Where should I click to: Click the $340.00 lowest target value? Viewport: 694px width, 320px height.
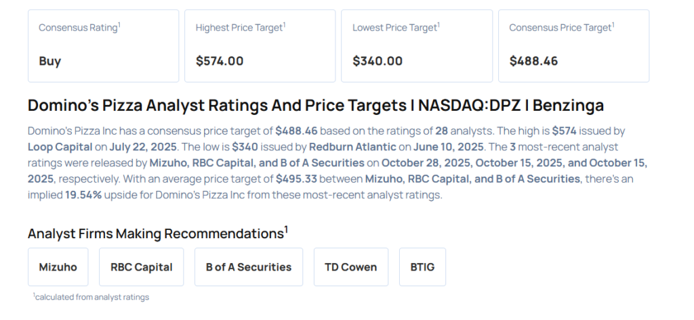click(x=377, y=61)
